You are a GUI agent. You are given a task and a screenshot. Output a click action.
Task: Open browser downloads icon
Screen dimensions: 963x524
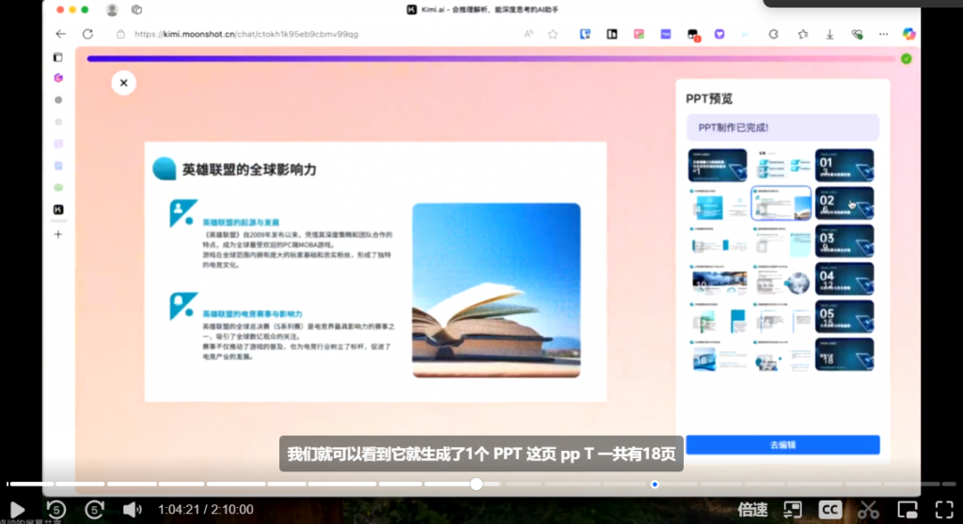pos(829,34)
